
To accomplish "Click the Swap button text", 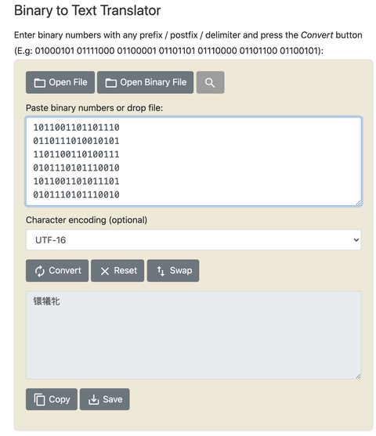I will pos(181,270).
